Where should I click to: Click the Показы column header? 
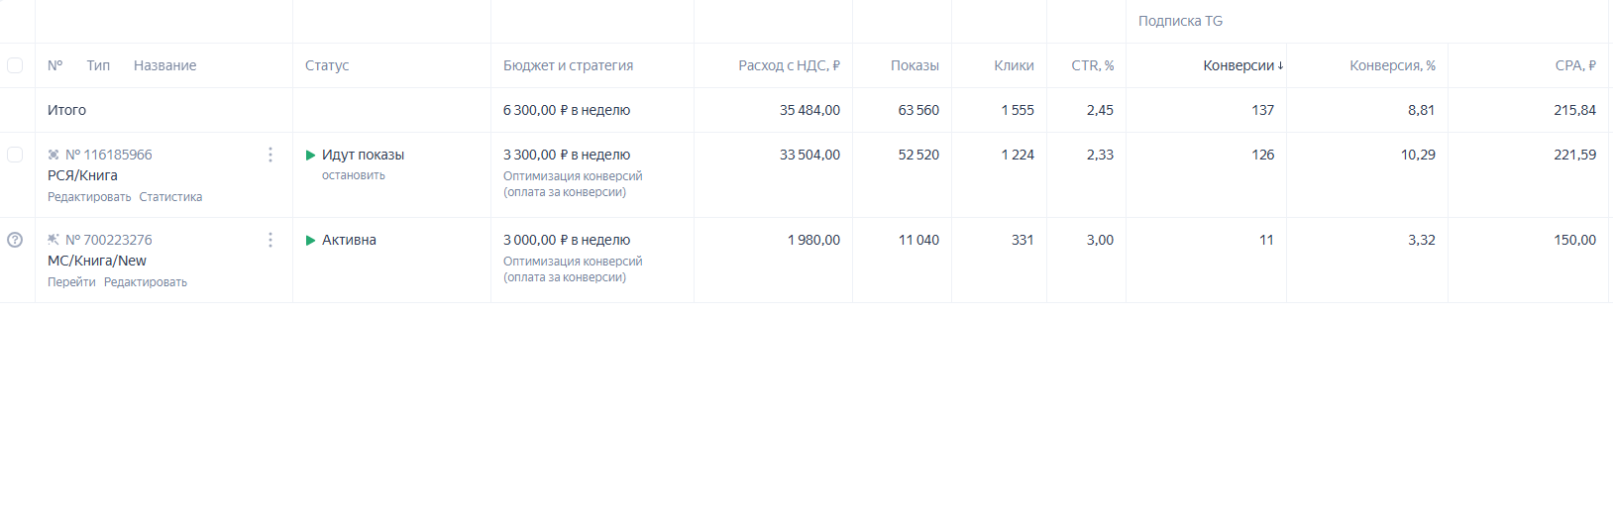point(914,65)
